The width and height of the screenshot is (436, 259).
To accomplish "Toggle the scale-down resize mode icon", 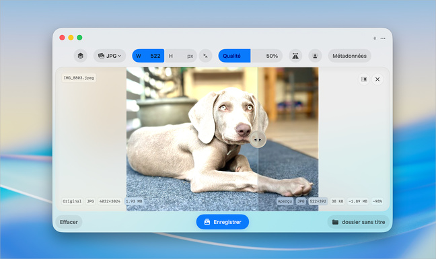I will coord(205,56).
